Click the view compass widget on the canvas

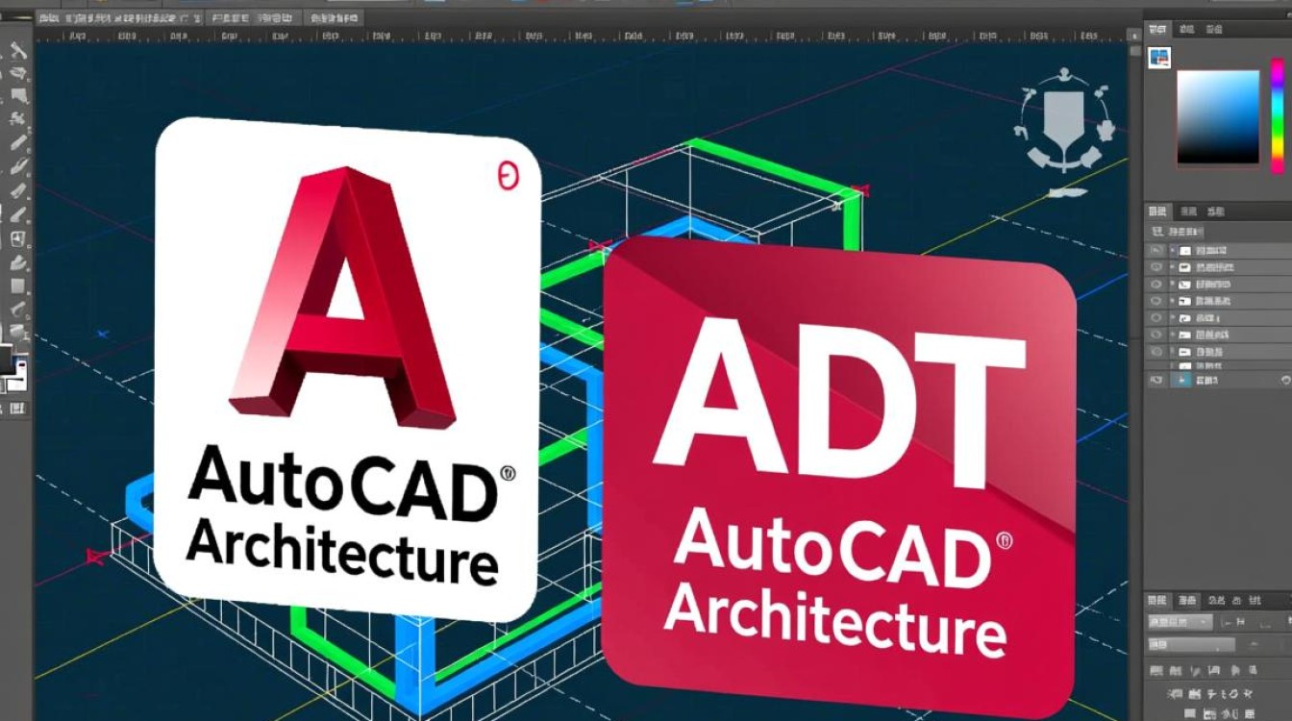[x=1064, y=122]
